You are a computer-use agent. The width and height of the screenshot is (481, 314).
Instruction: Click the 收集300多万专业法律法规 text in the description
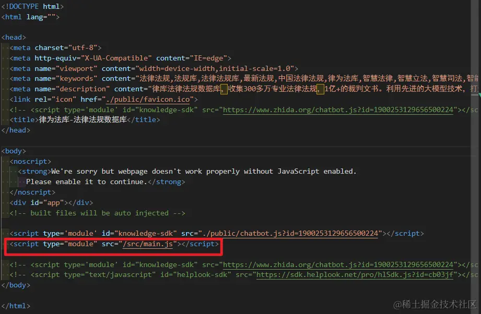(x=273, y=89)
